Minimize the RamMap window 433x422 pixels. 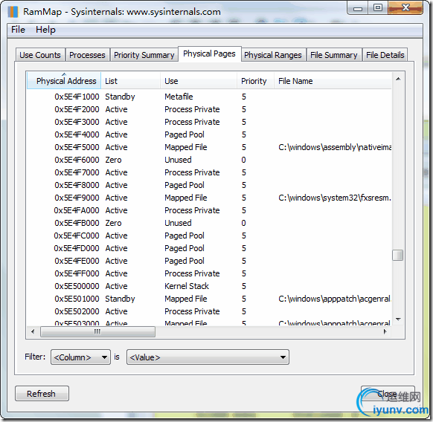(x=358, y=9)
